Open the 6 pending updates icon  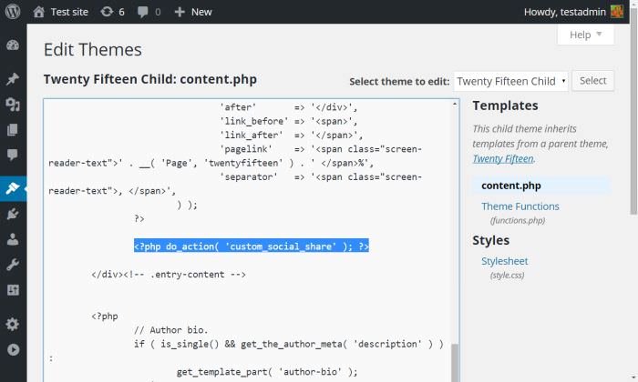(112, 12)
